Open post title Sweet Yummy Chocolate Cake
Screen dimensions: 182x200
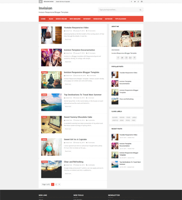78,117
